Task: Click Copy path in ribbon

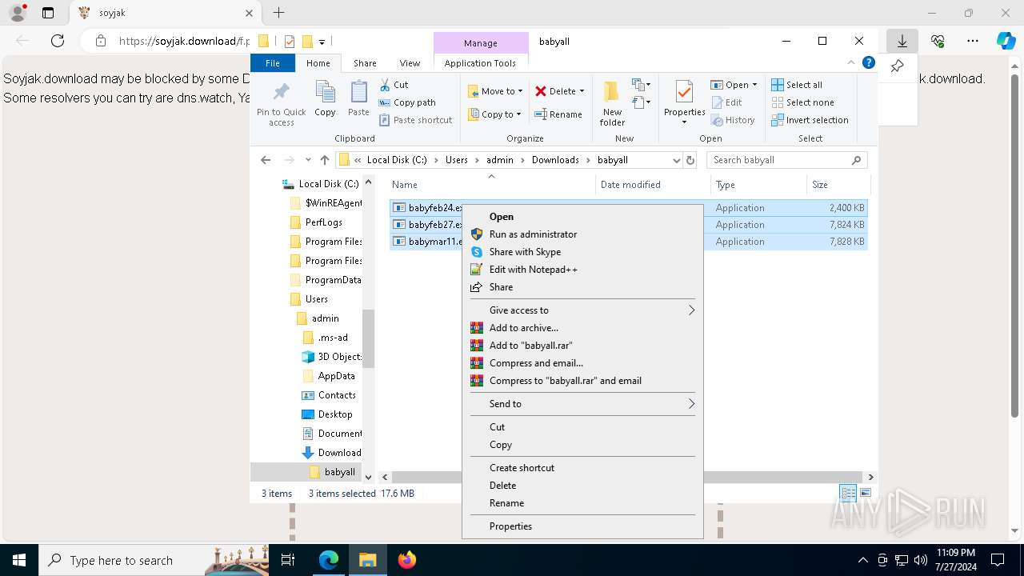Action: (x=407, y=102)
